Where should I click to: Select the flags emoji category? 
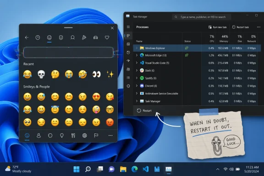96,135
